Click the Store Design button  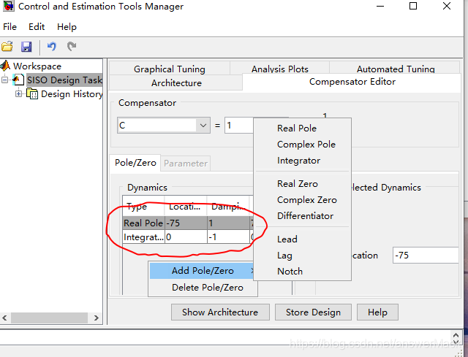pos(313,312)
